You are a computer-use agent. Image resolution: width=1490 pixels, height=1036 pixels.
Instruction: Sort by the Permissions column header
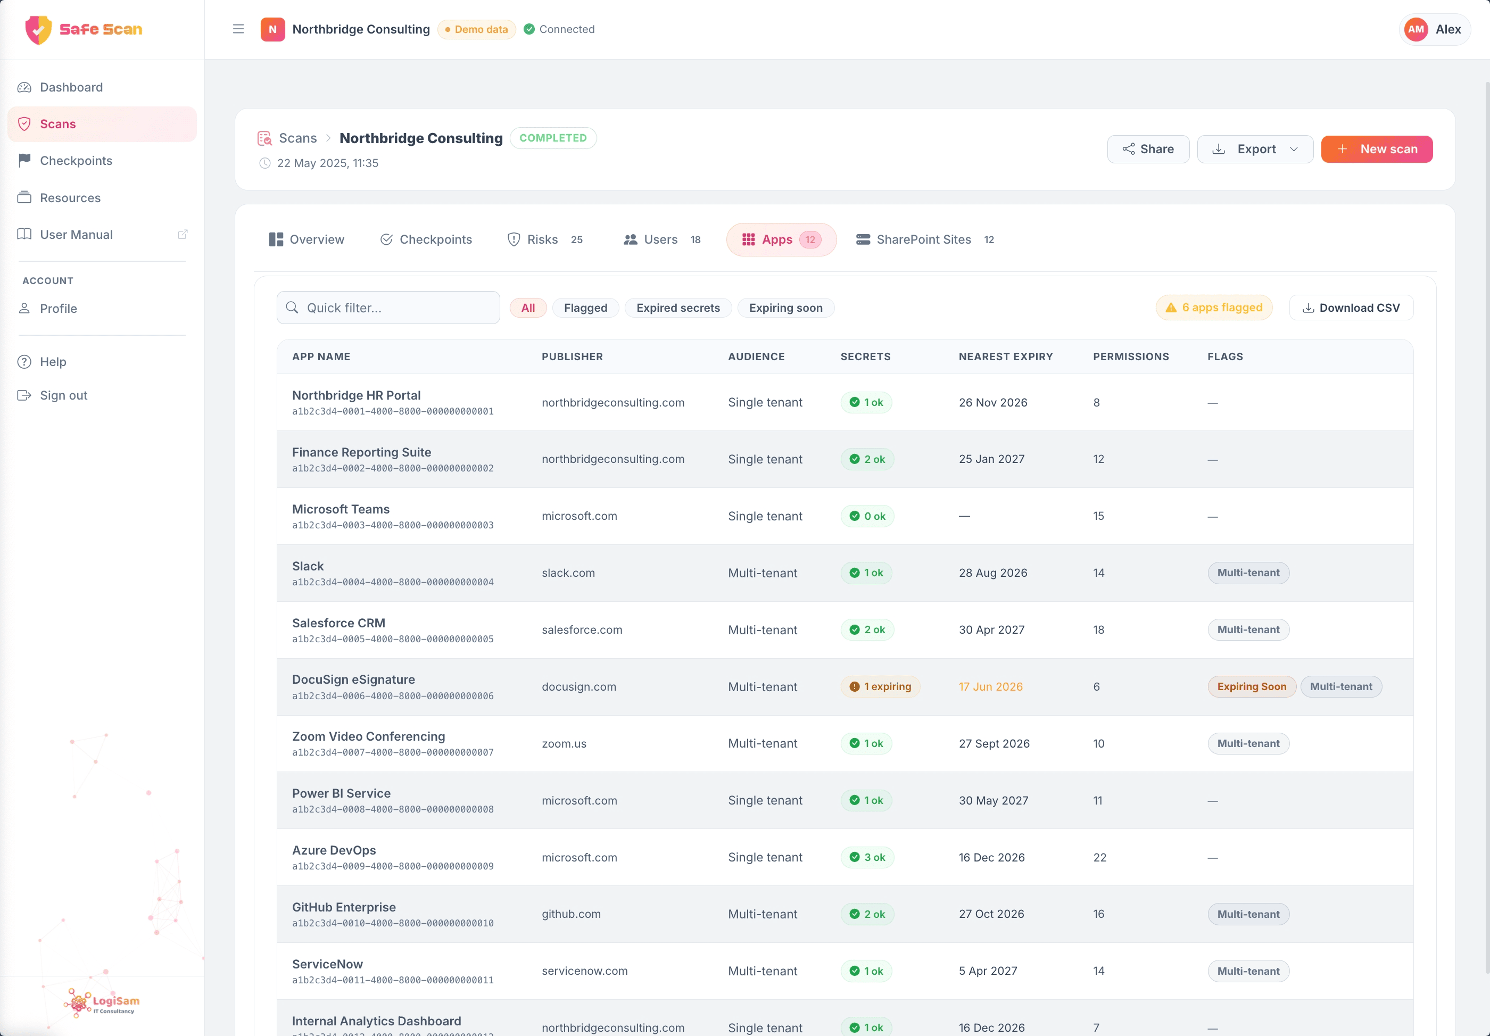tap(1130, 356)
